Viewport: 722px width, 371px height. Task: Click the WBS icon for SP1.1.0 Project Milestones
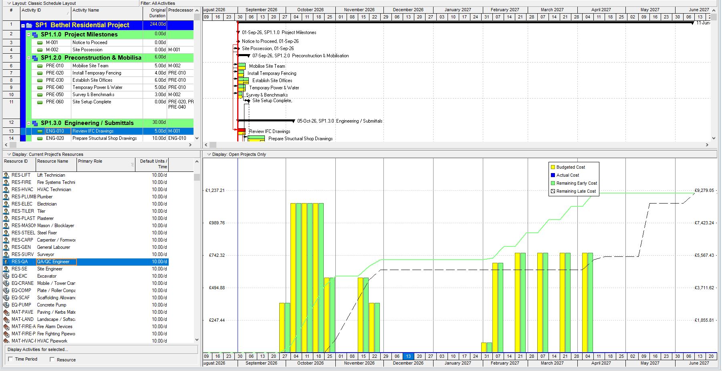35,35
